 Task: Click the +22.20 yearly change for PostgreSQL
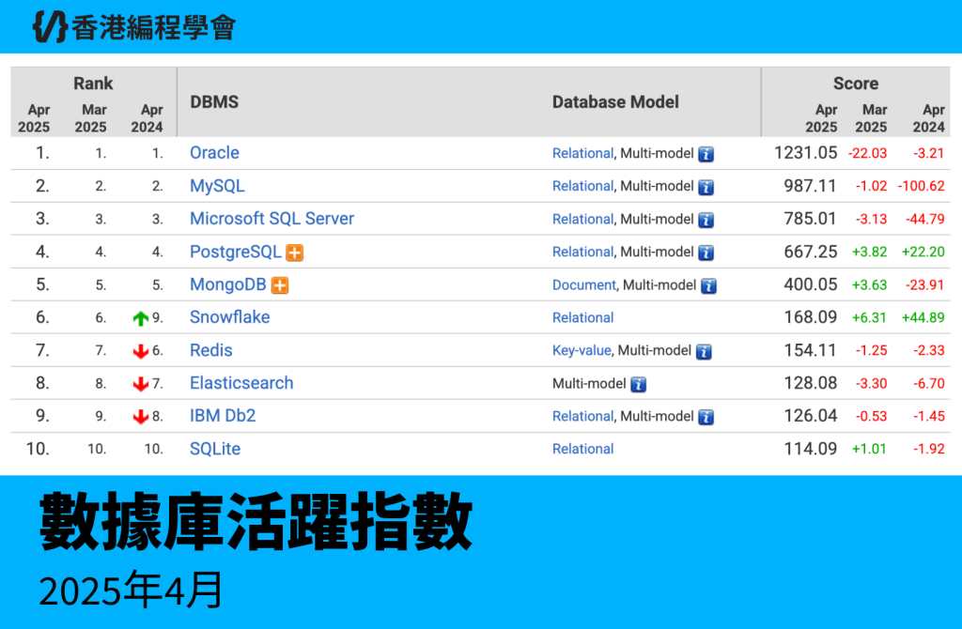923,252
